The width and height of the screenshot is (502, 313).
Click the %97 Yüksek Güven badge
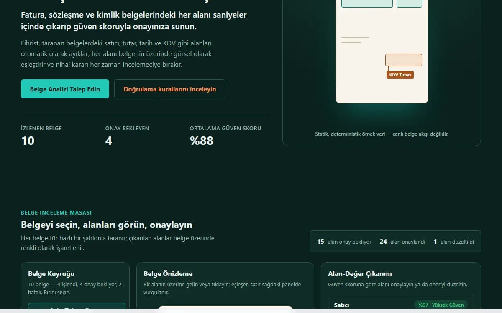click(441, 305)
